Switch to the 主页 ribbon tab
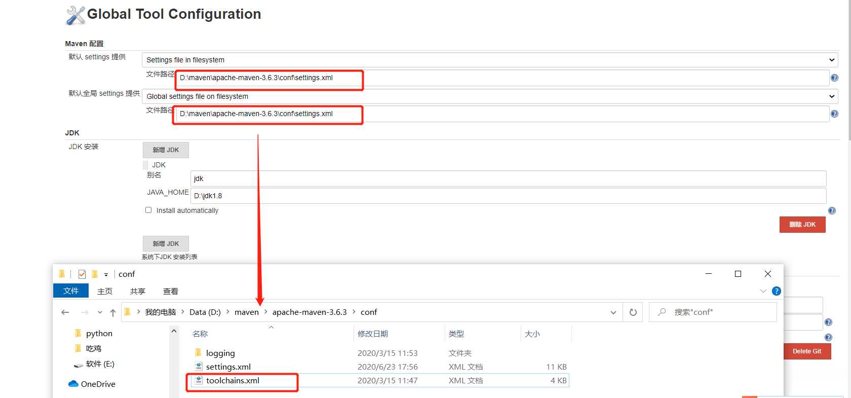Image resolution: width=851 pixels, height=398 pixels. [x=105, y=292]
